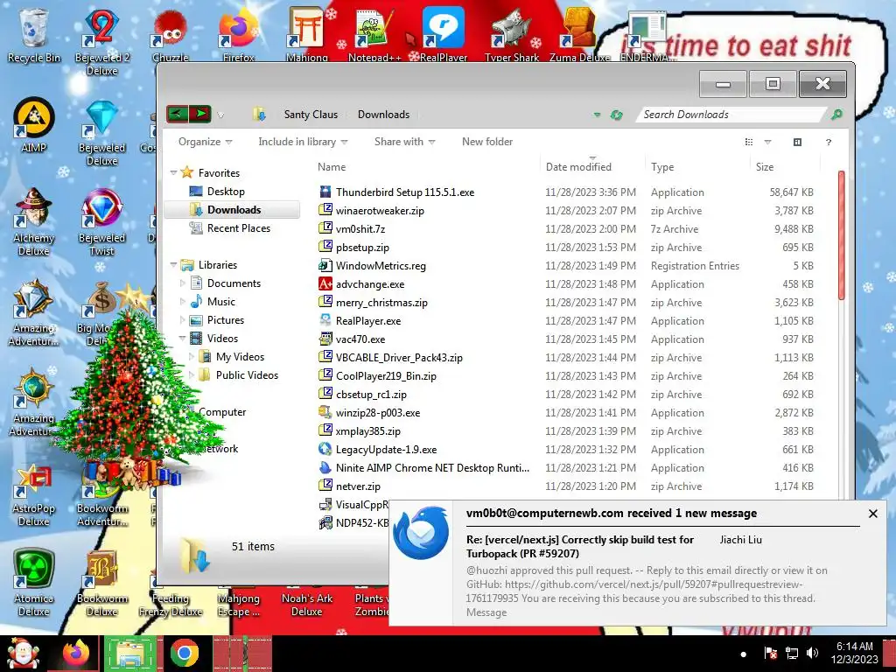Open the Chuzzle desktop shortcut
896x672 pixels.
(171, 34)
